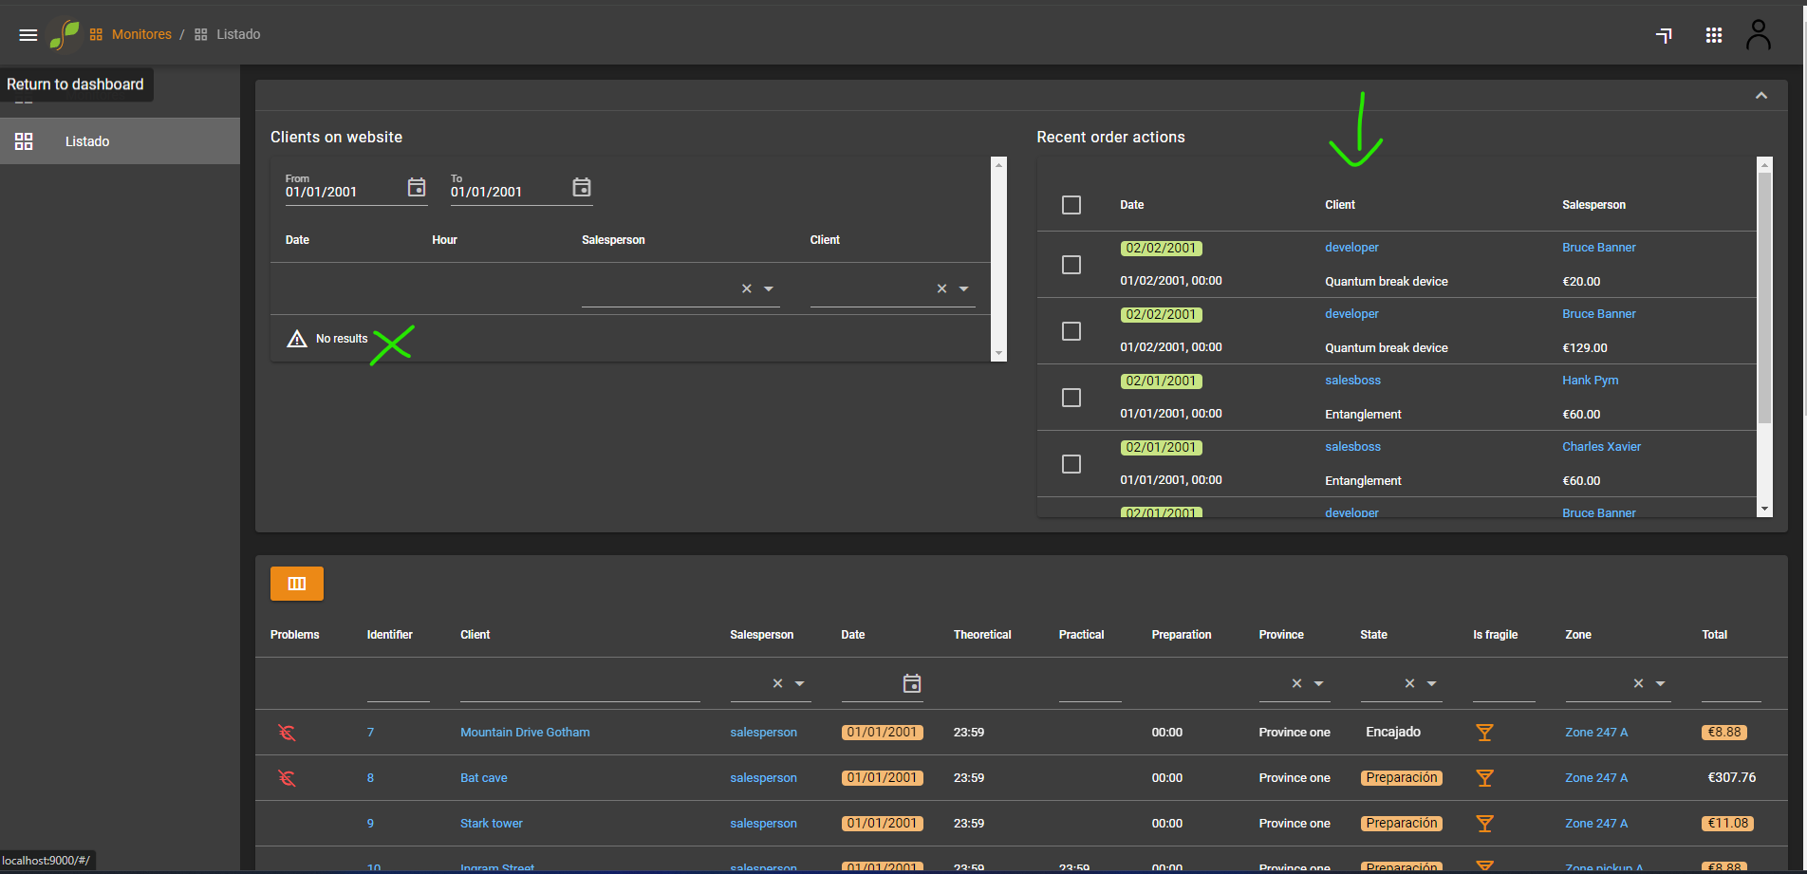The width and height of the screenshot is (1807, 874).
Task: Click Recent order actions scrollbar
Action: point(1765,297)
